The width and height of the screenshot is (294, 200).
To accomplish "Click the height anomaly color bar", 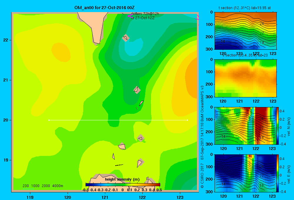I will [123, 185].
